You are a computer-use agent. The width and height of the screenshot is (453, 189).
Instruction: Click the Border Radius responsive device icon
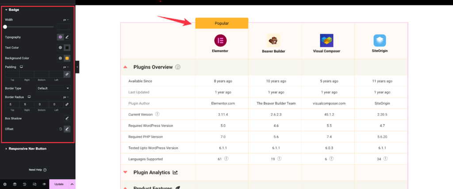coord(29,97)
